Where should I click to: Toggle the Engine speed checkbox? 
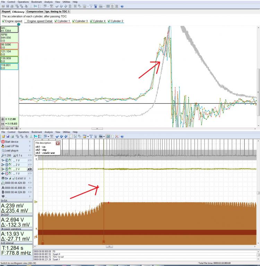3,21
